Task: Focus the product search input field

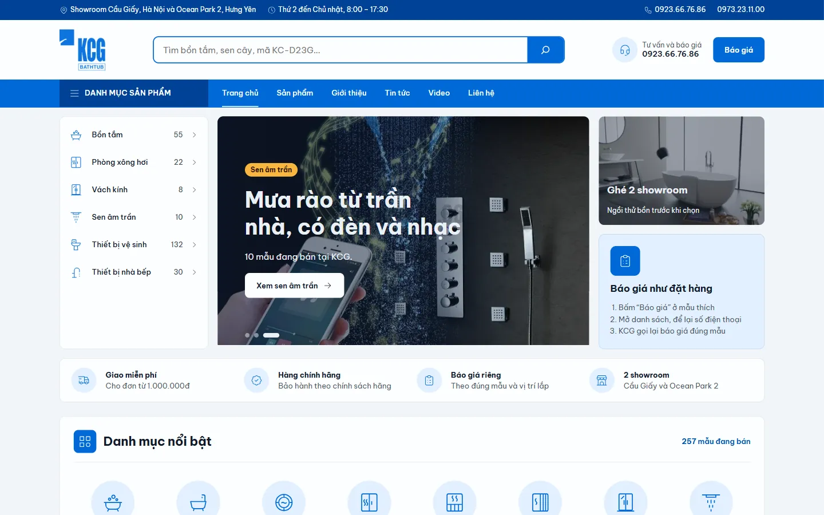Action: [x=340, y=50]
